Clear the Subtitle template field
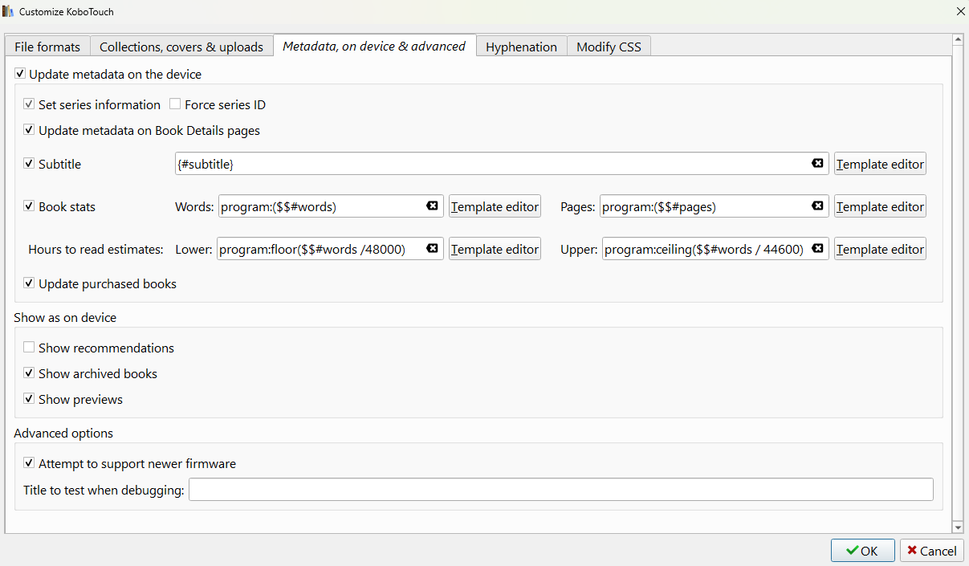This screenshot has height=566, width=969. [x=817, y=164]
